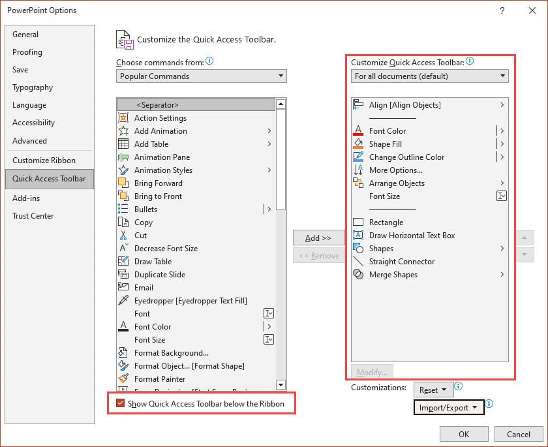This screenshot has height=447, width=548.
Task: Click the Add button
Action: point(319,238)
